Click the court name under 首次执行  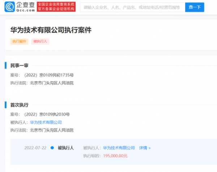pyautogui.click(x=52, y=130)
